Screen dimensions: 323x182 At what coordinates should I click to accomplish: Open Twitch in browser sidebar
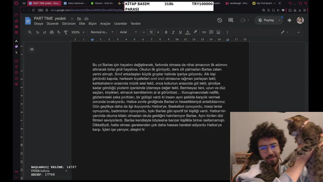point(16,47)
